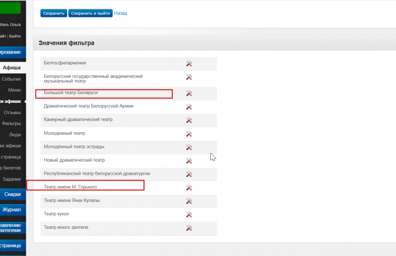Click tools icon for Театр юного зрителя
The image size is (396, 256).
pyautogui.click(x=189, y=228)
